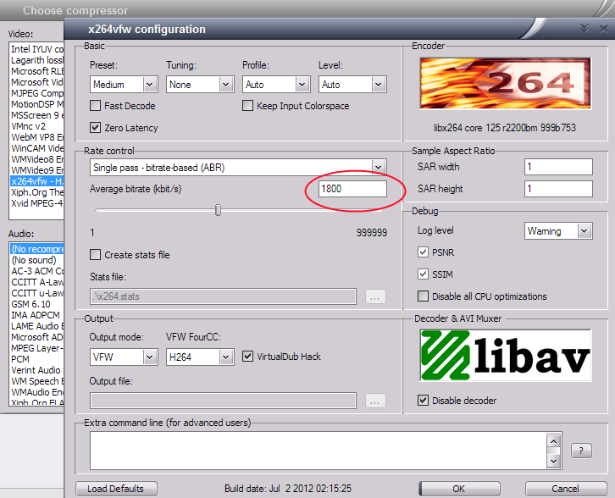Open the rate control mode dropdown
The width and height of the screenshot is (615, 498).
pyautogui.click(x=238, y=168)
